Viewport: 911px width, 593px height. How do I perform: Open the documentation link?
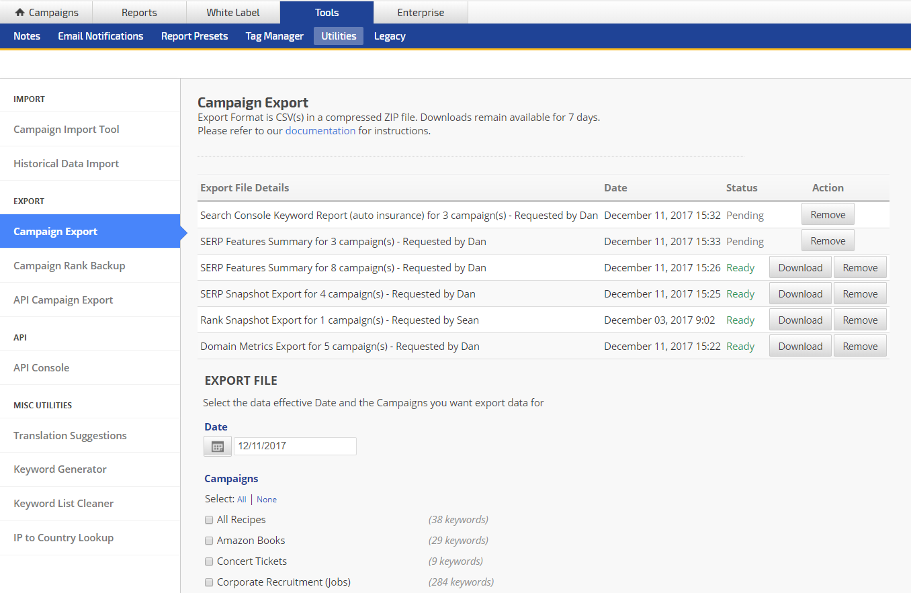(x=320, y=131)
